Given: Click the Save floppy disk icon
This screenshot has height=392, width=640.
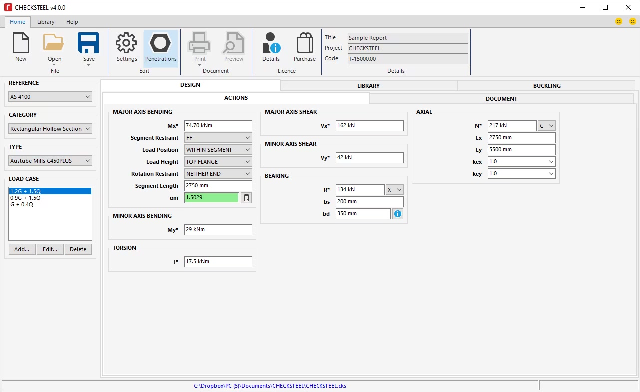Looking at the screenshot, I should [88, 43].
